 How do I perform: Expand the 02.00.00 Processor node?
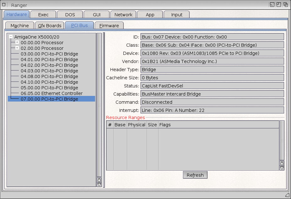coord(17,48)
